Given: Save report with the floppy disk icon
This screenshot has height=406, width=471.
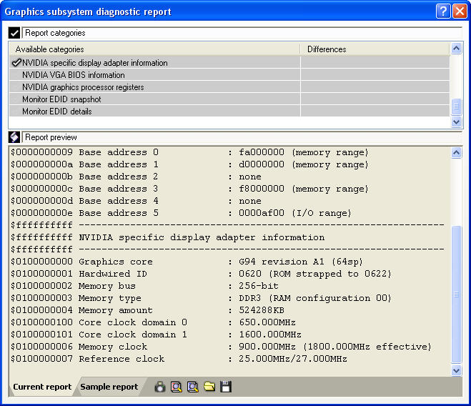Looking at the screenshot, I should [x=226, y=387].
